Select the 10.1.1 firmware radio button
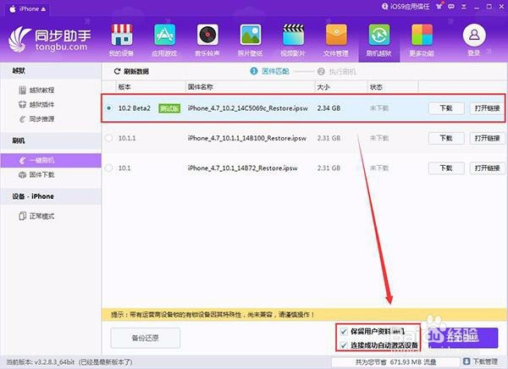 (109, 138)
